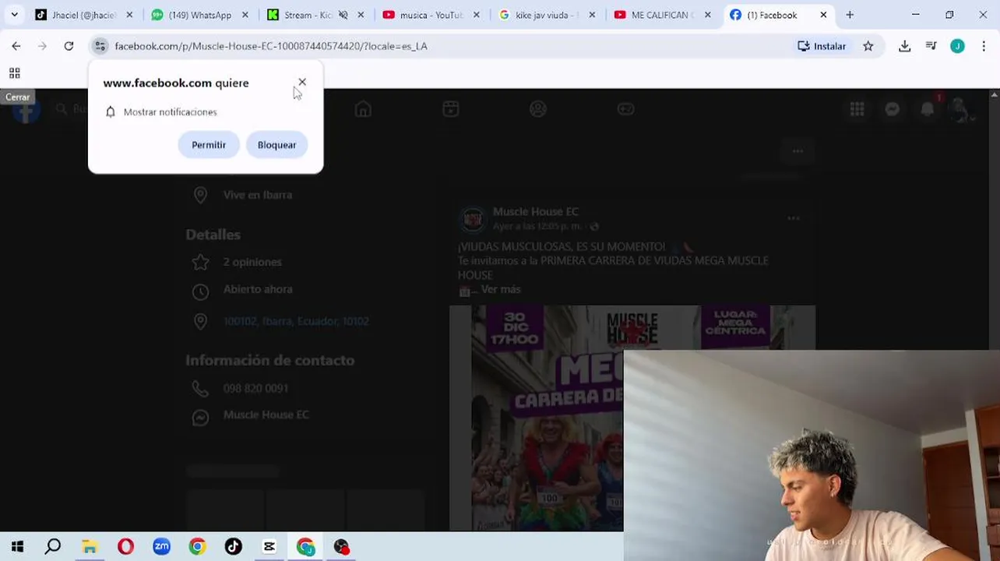This screenshot has width=1000, height=561.
Task: Open CapCut from the taskbar
Action: click(x=269, y=547)
